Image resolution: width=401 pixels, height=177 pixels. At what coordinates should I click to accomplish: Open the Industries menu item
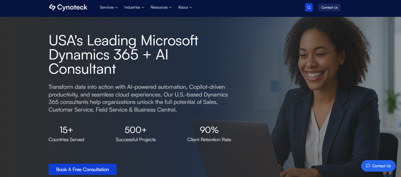pos(132,7)
